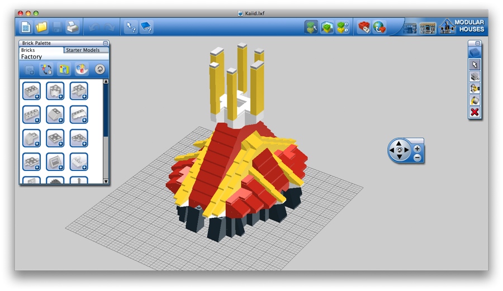Click the palette scrollbar up arrow
This screenshot has height=291, width=503.
pos(106,82)
